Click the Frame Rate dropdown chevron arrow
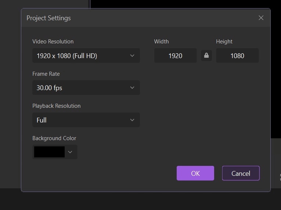 [x=132, y=88]
